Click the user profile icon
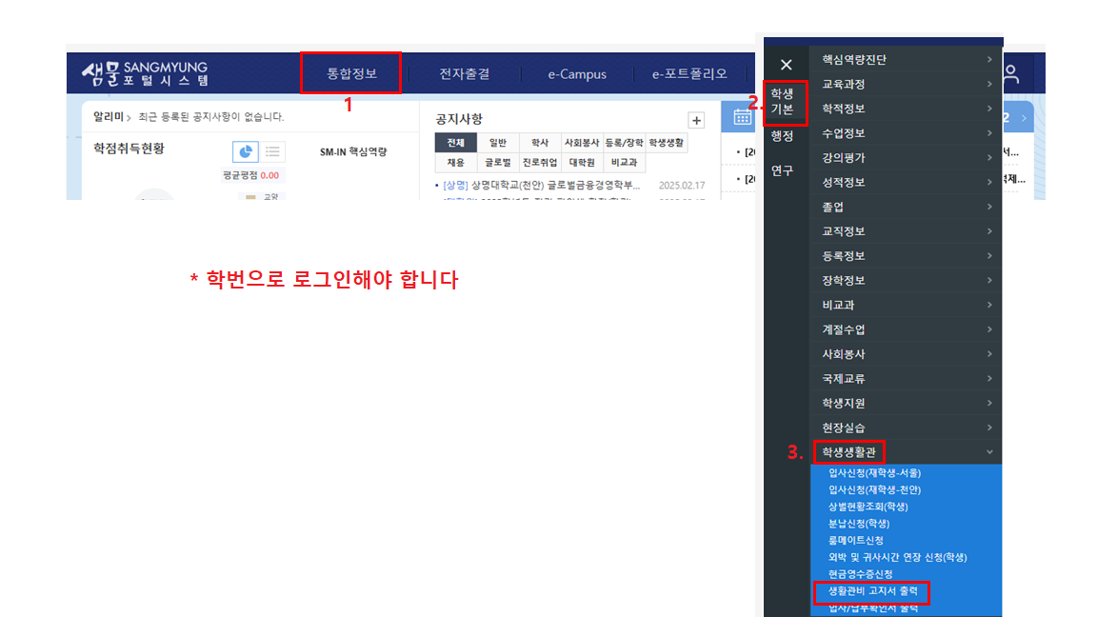 tap(1010, 73)
